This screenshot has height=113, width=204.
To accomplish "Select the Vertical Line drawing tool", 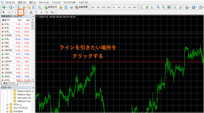I will 15,12.
